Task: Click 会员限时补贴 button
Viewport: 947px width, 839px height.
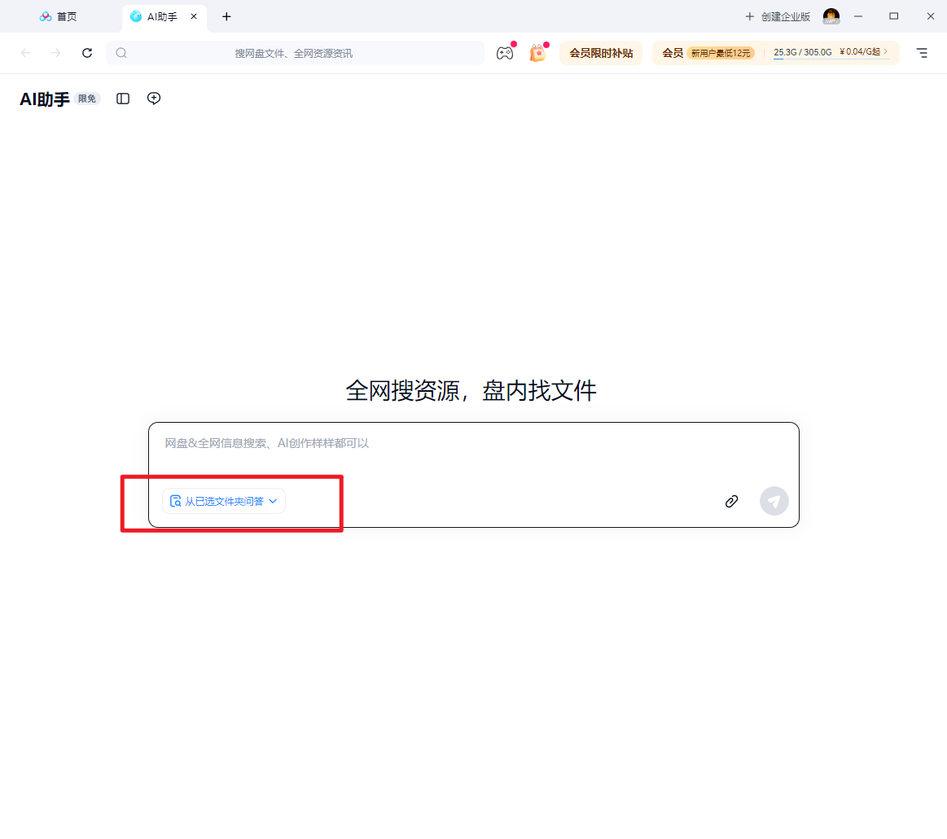Action: pos(601,53)
